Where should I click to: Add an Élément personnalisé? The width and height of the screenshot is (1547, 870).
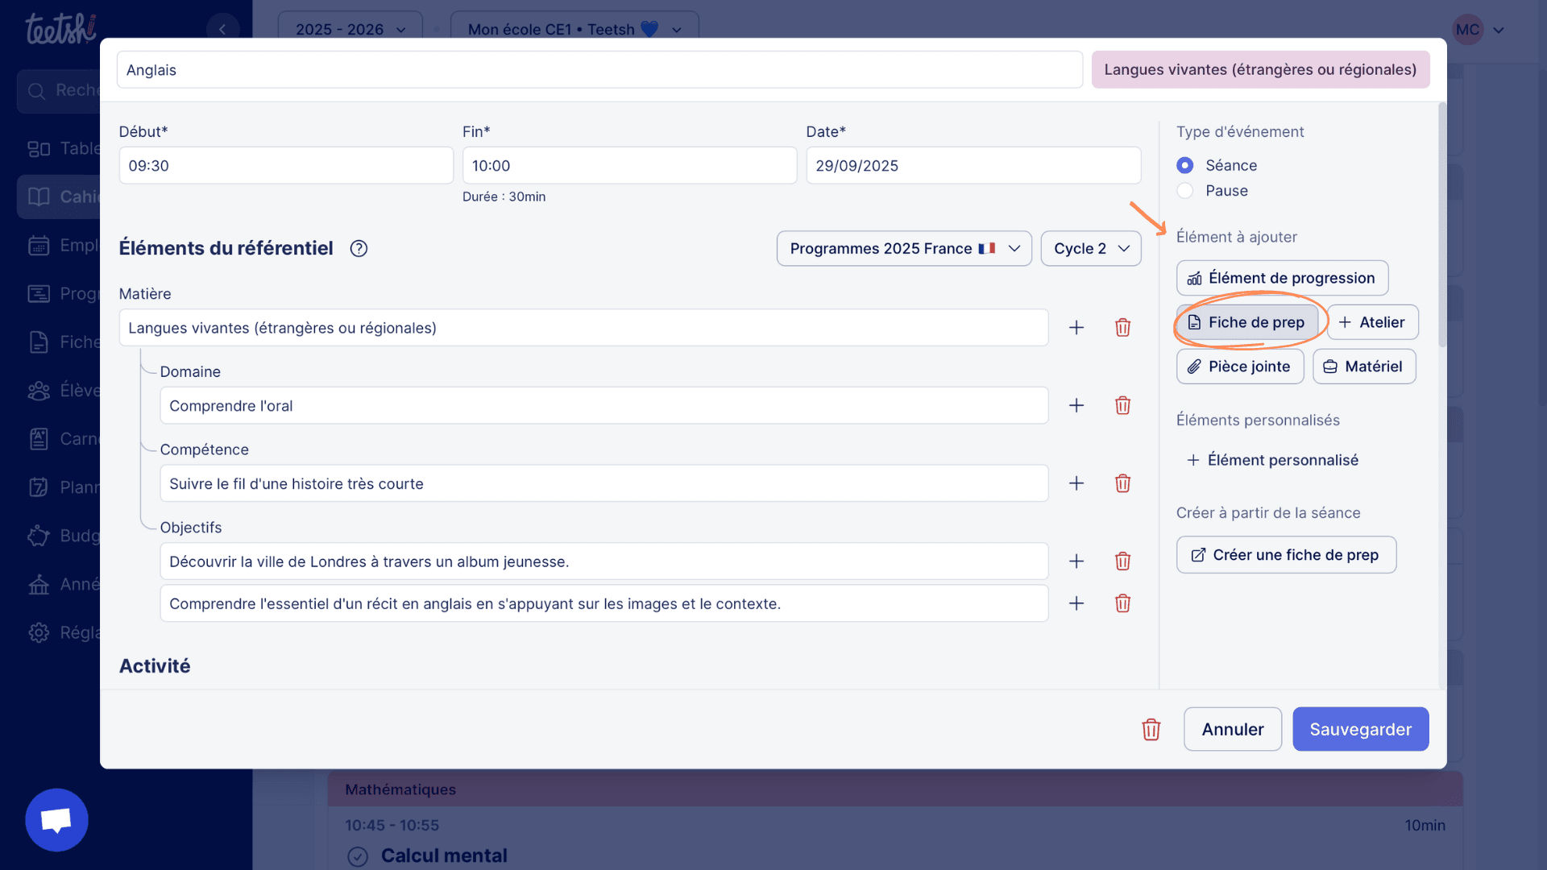click(x=1272, y=460)
